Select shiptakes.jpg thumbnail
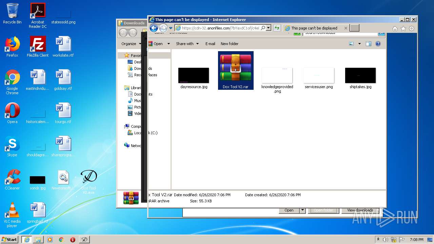This screenshot has width=434, height=244. pyautogui.click(x=360, y=78)
